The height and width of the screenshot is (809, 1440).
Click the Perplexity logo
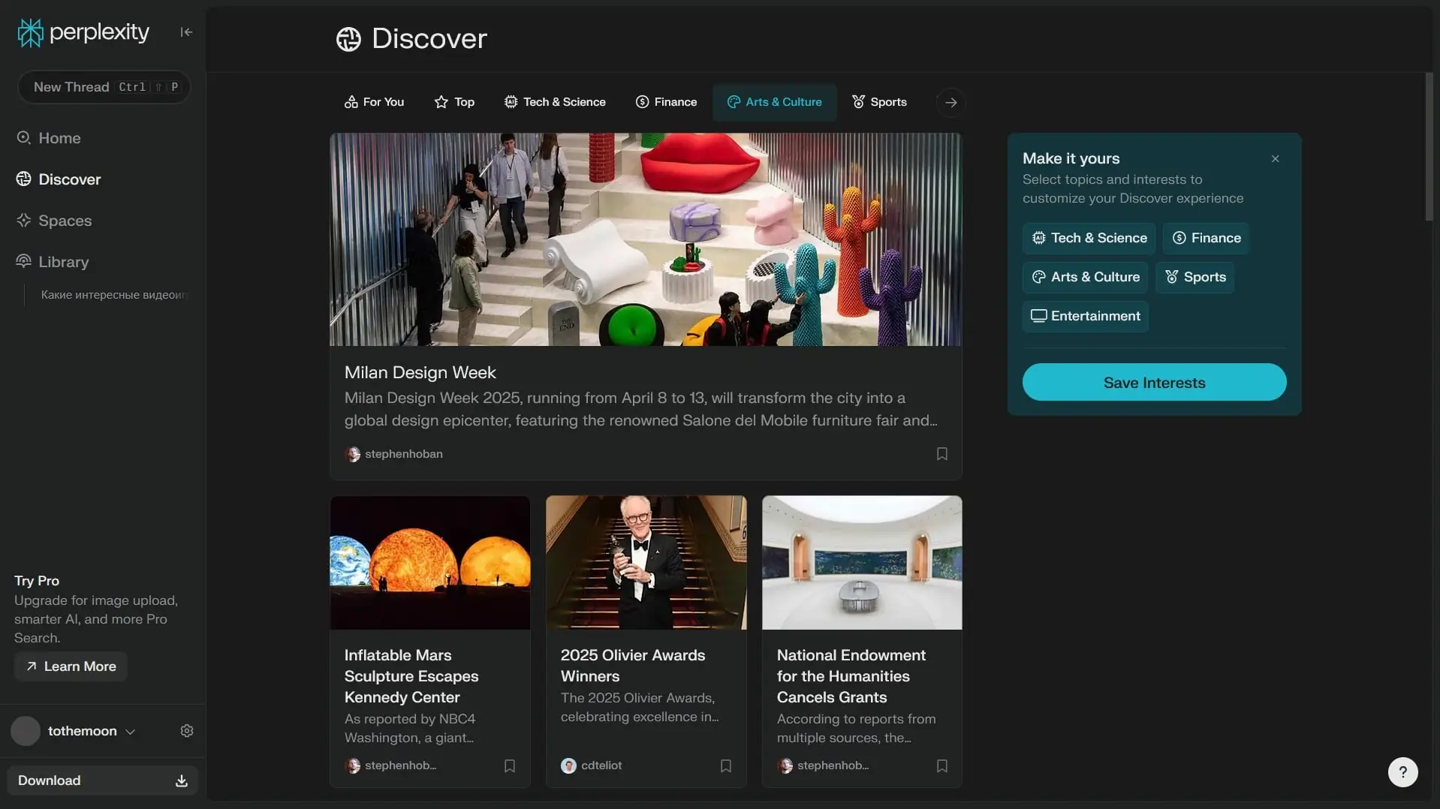click(x=83, y=32)
